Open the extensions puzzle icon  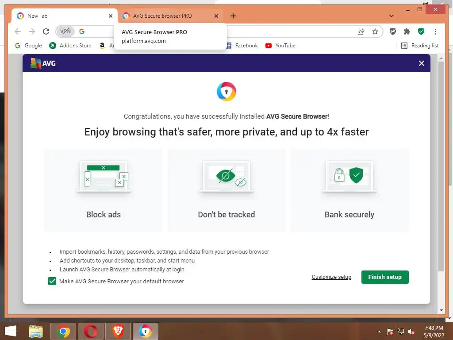(x=407, y=31)
